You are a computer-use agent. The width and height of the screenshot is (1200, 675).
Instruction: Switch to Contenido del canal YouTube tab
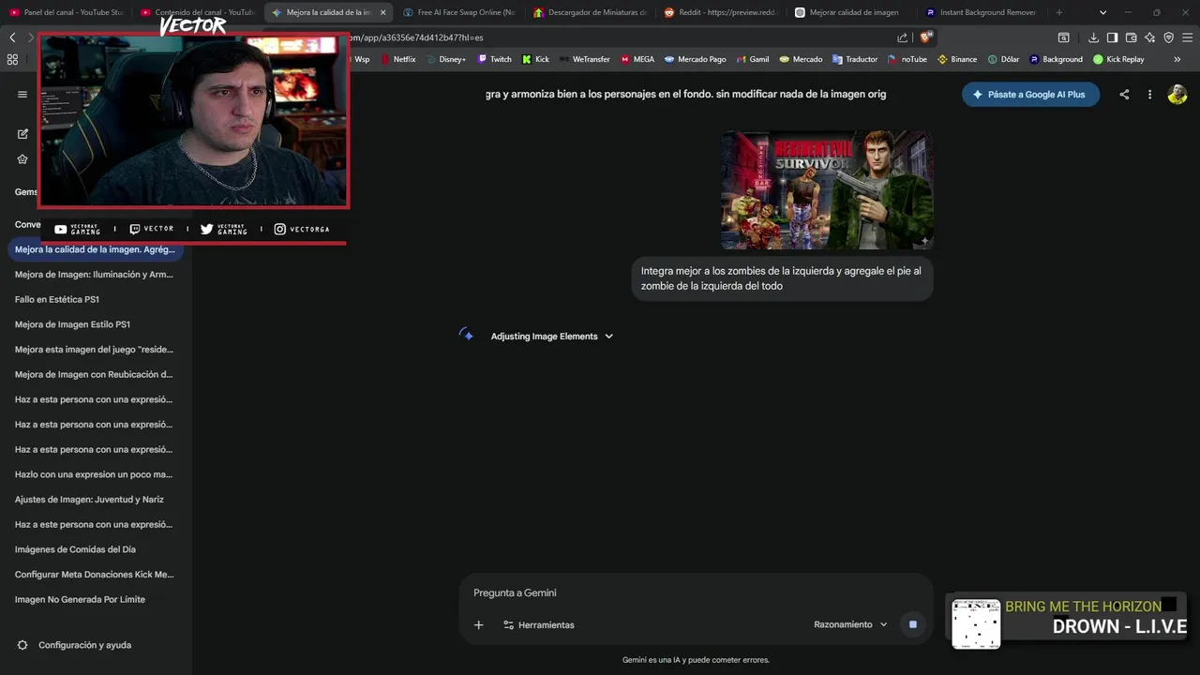tap(197, 12)
